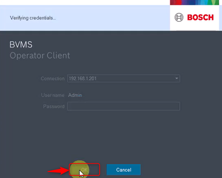Select the 192.168.1.201 connection field

[124, 78]
